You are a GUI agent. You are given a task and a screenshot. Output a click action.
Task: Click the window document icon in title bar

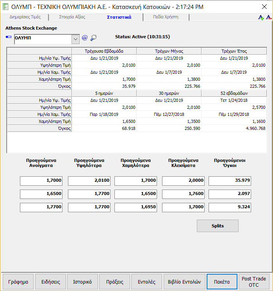[x=5, y=7]
